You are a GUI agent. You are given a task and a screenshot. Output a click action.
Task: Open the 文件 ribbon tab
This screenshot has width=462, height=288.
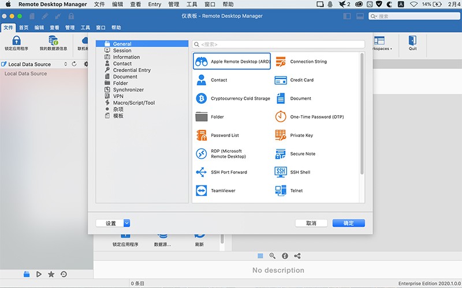(x=8, y=27)
